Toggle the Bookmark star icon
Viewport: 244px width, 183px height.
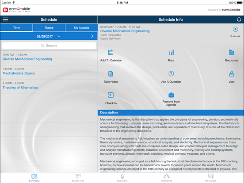(236, 29)
